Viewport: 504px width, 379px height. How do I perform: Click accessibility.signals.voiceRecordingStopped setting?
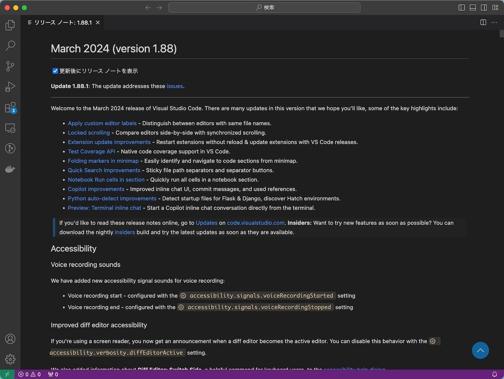[259, 307]
